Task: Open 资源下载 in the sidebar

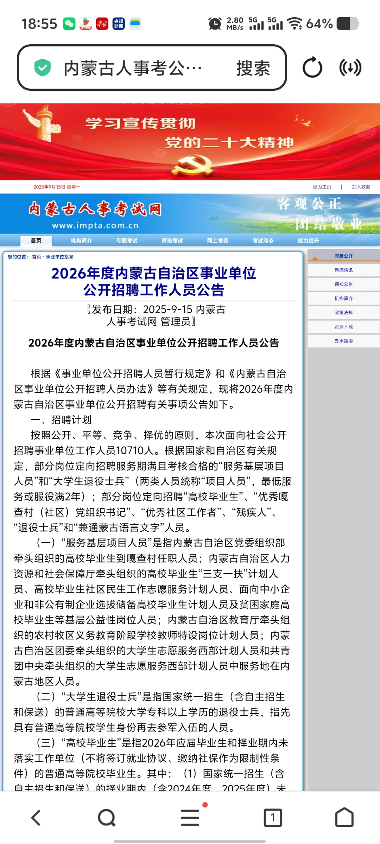Action: tap(343, 327)
